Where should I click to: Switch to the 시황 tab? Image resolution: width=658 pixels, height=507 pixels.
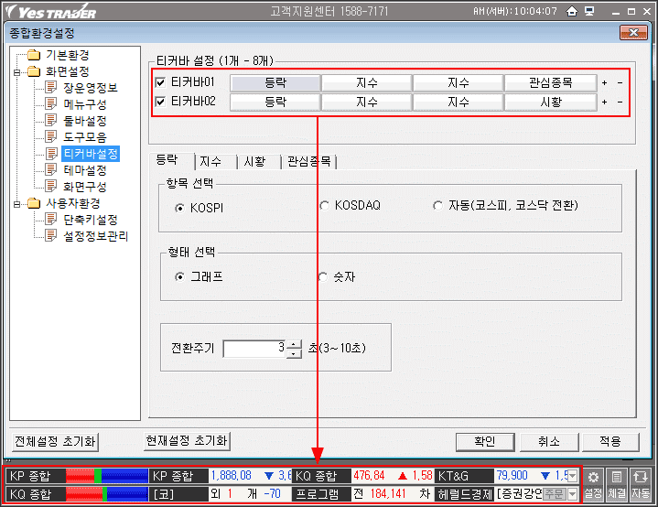tap(253, 161)
